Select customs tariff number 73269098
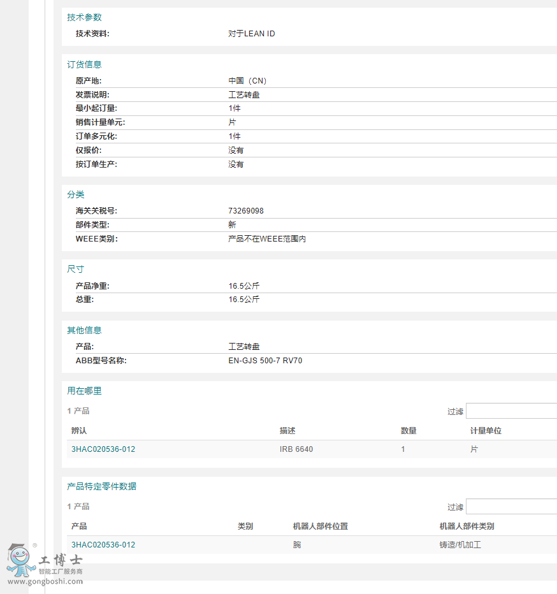Viewport: 557px width, 594px height. pyautogui.click(x=246, y=210)
